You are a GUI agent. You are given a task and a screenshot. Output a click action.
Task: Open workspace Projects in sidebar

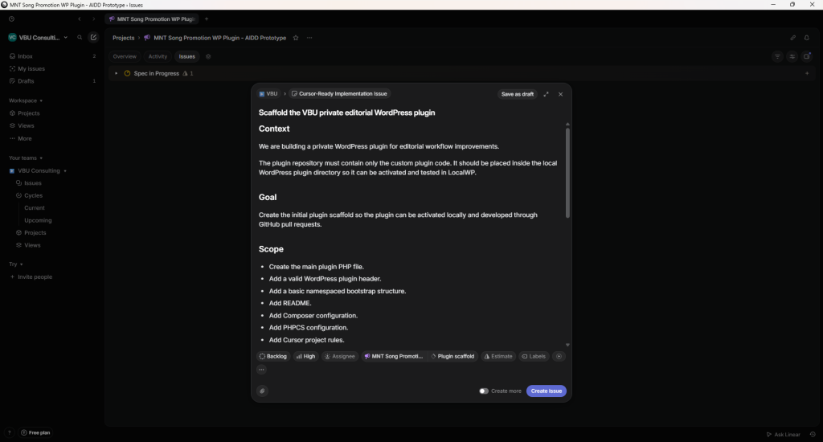pos(52,113)
